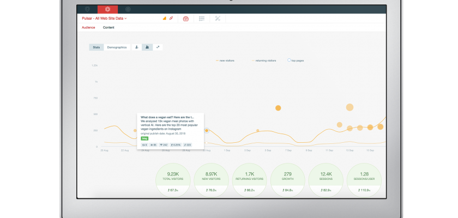Screen dimensions: 458x218
Task: Click the first icon in the dark top bar
Action: pyautogui.click(x=87, y=9)
